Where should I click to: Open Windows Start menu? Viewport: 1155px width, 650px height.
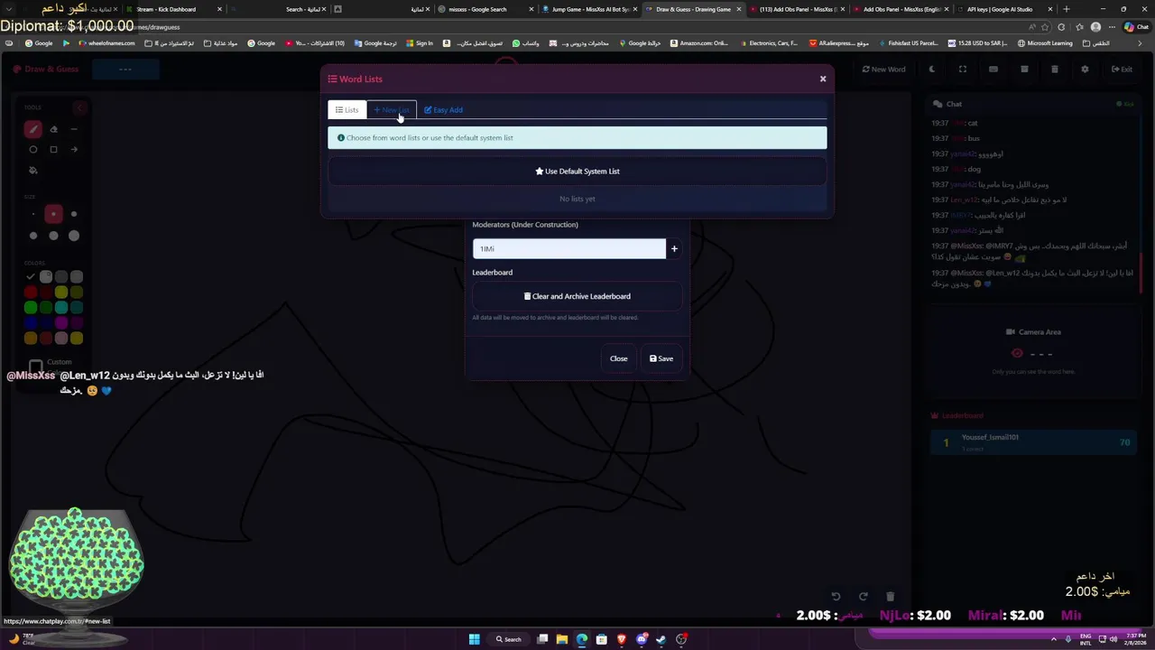point(474,639)
